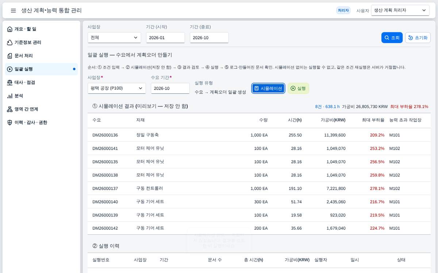Click the 278.1% load value for DM26000137
The image size is (438, 273).
click(x=377, y=188)
